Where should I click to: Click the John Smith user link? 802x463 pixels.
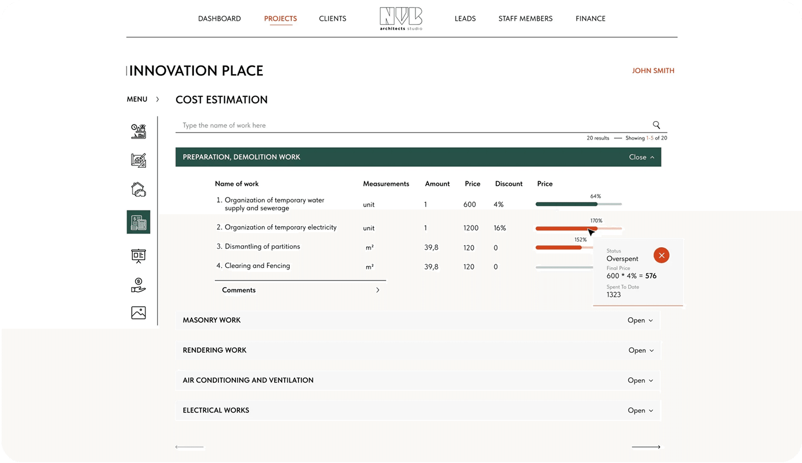coord(653,70)
